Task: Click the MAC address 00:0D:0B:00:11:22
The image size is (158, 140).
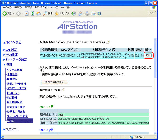Action: pyautogui.click(x=70, y=55)
